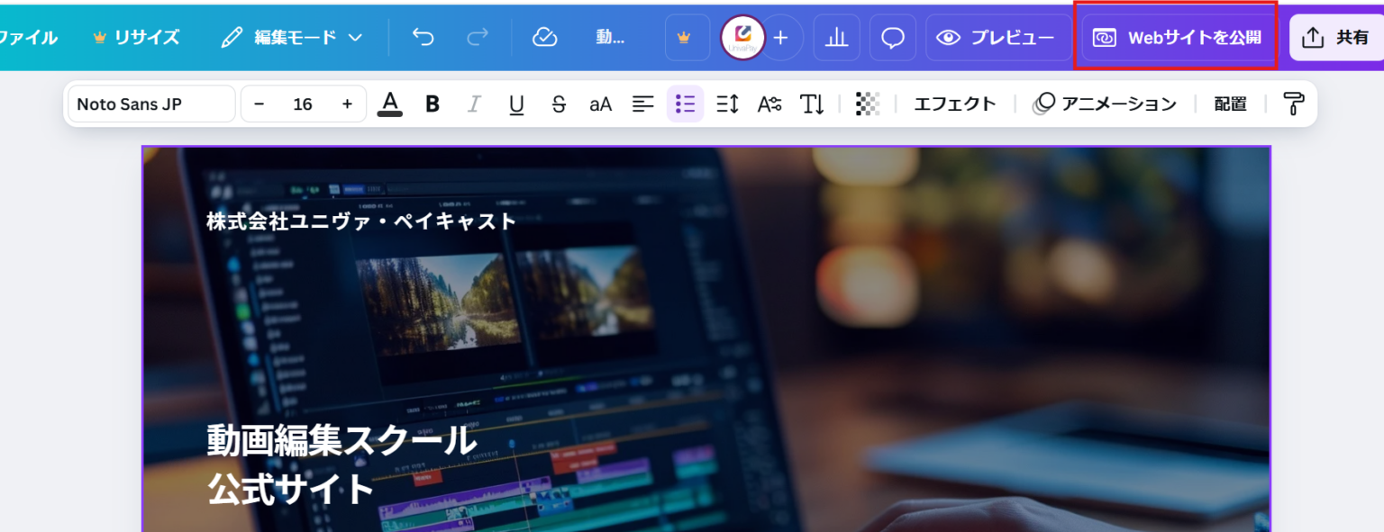Viewport: 1384px width, 532px height.
Task: Open the text color swatch
Action: tap(389, 104)
